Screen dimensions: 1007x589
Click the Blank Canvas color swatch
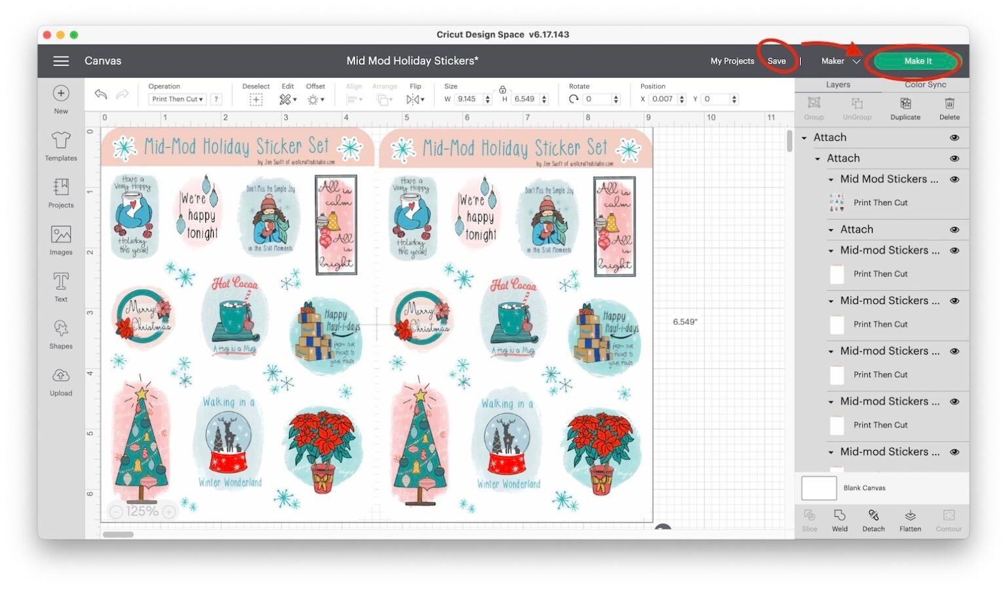click(819, 487)
